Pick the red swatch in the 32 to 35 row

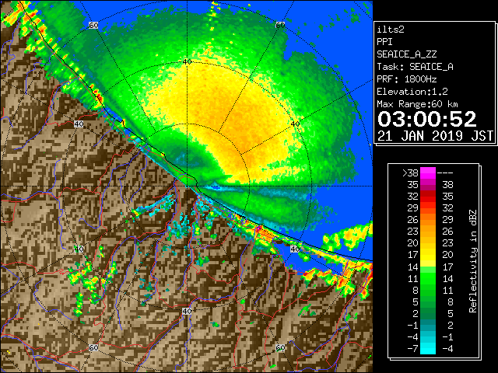pyautogui.click(x=428, y=197)
